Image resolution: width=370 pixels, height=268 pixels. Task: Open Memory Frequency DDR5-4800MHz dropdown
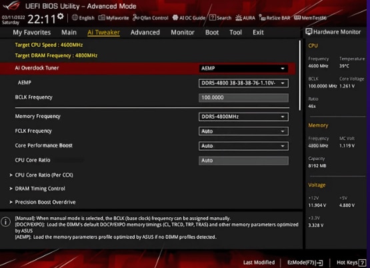[243, 117]
